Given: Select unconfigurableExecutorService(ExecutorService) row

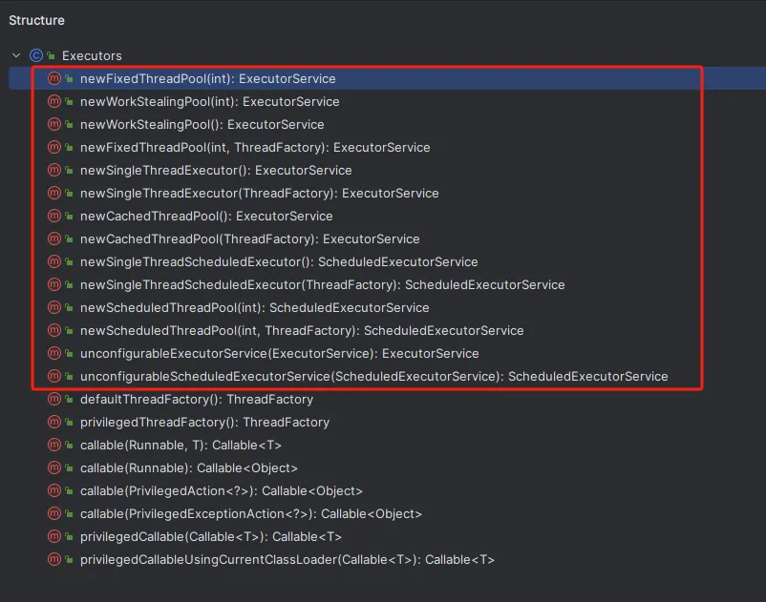Looking at the screenshot, I should click(x=280, y=354).
